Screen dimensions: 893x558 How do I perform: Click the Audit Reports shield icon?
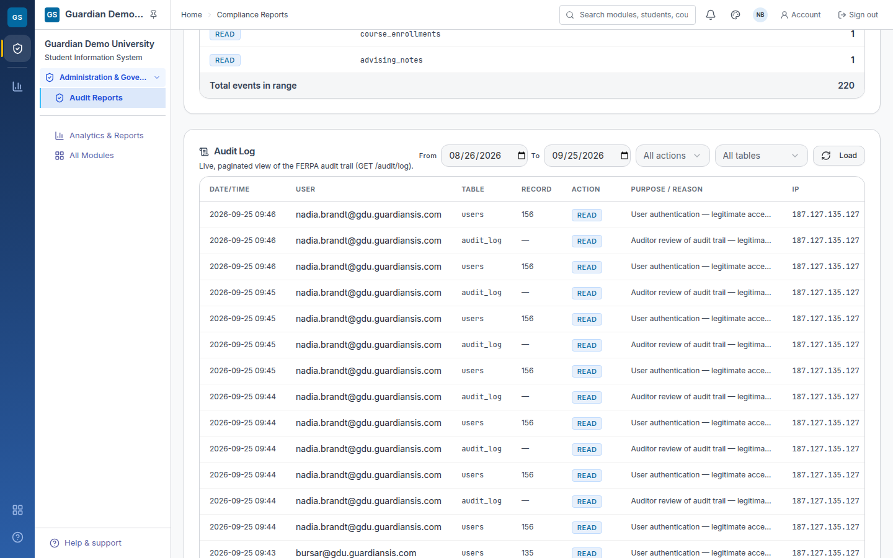(x=60, y=98)
